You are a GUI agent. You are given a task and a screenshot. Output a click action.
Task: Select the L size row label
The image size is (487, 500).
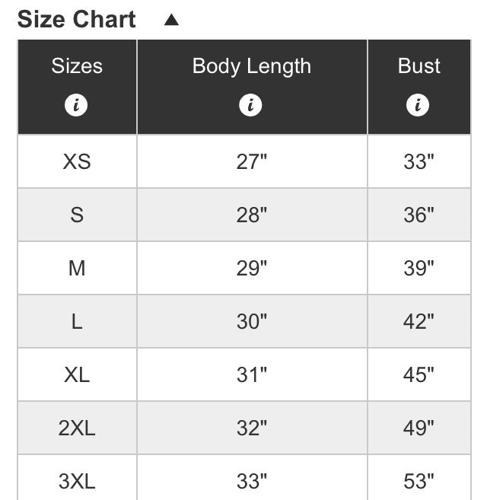point(77,321)
